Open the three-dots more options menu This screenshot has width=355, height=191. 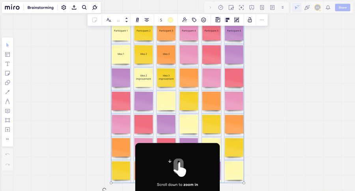tap(262, 20)
